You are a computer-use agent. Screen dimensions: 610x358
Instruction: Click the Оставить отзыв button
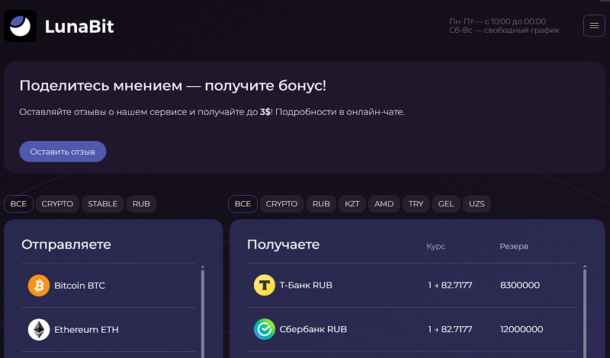click(x=63, y=152)
